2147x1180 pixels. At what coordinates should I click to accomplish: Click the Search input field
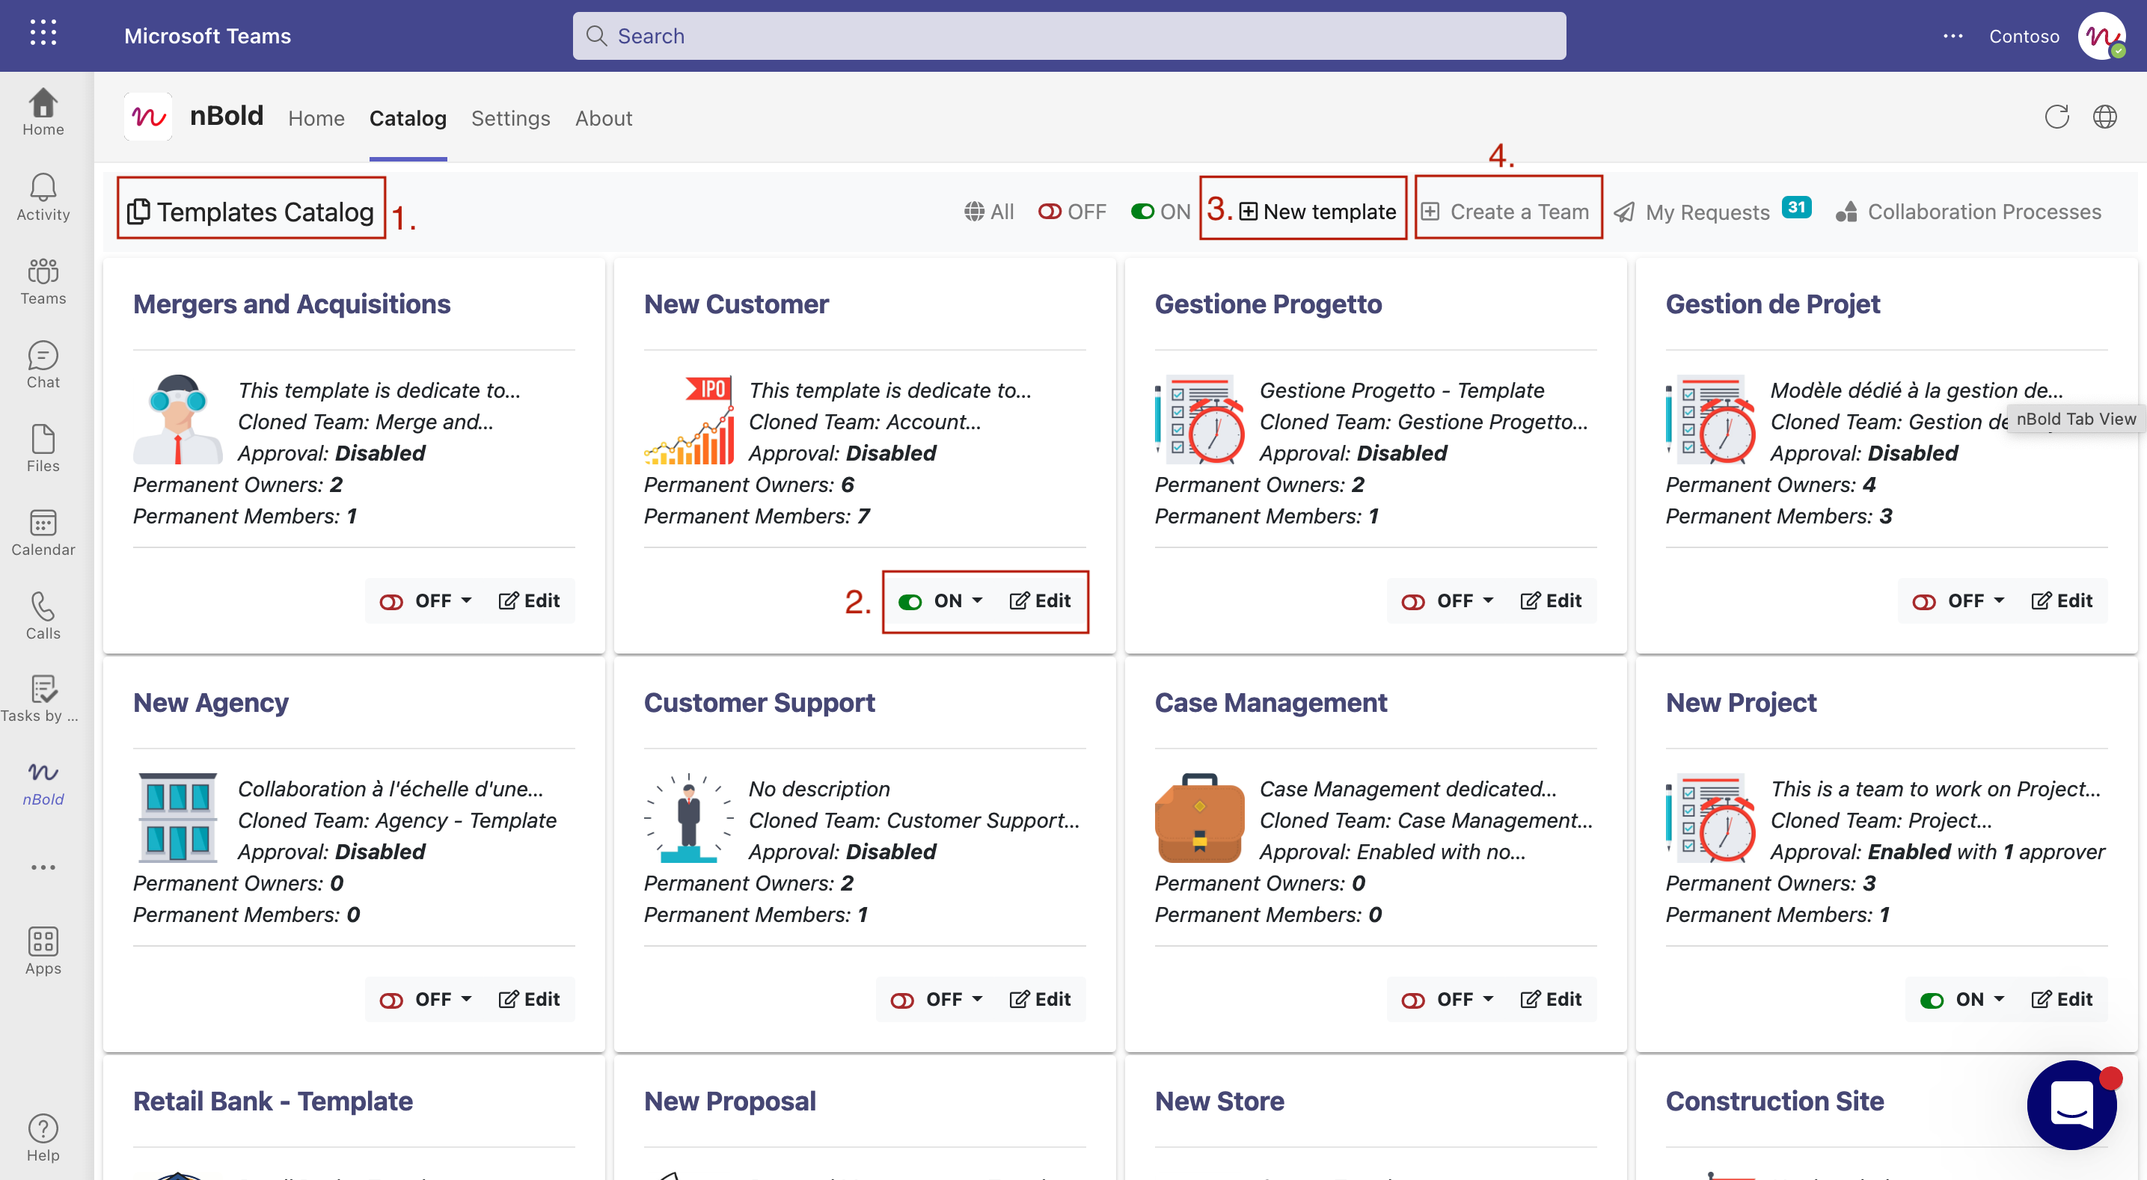(x=1068, y=36)
